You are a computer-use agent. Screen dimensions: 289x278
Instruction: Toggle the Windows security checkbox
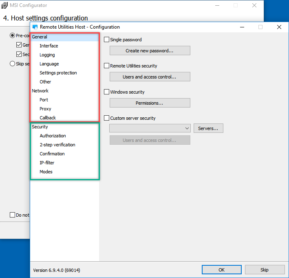[107, 92]
